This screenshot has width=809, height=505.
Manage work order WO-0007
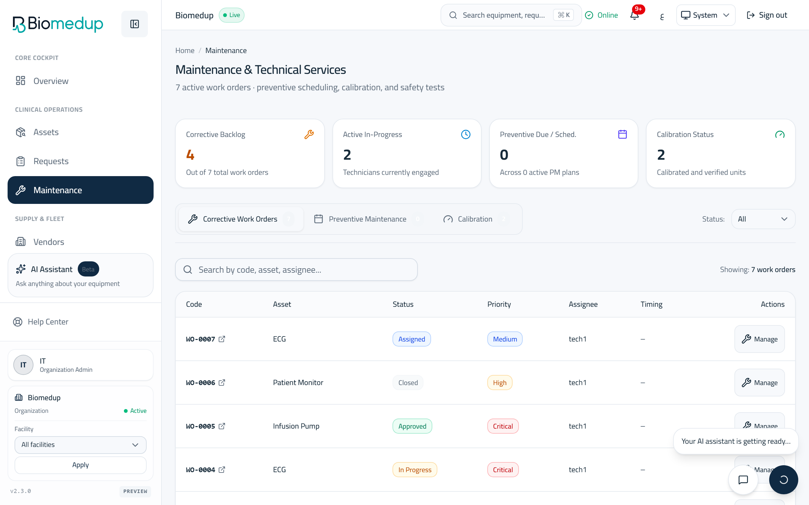point(759,339)
